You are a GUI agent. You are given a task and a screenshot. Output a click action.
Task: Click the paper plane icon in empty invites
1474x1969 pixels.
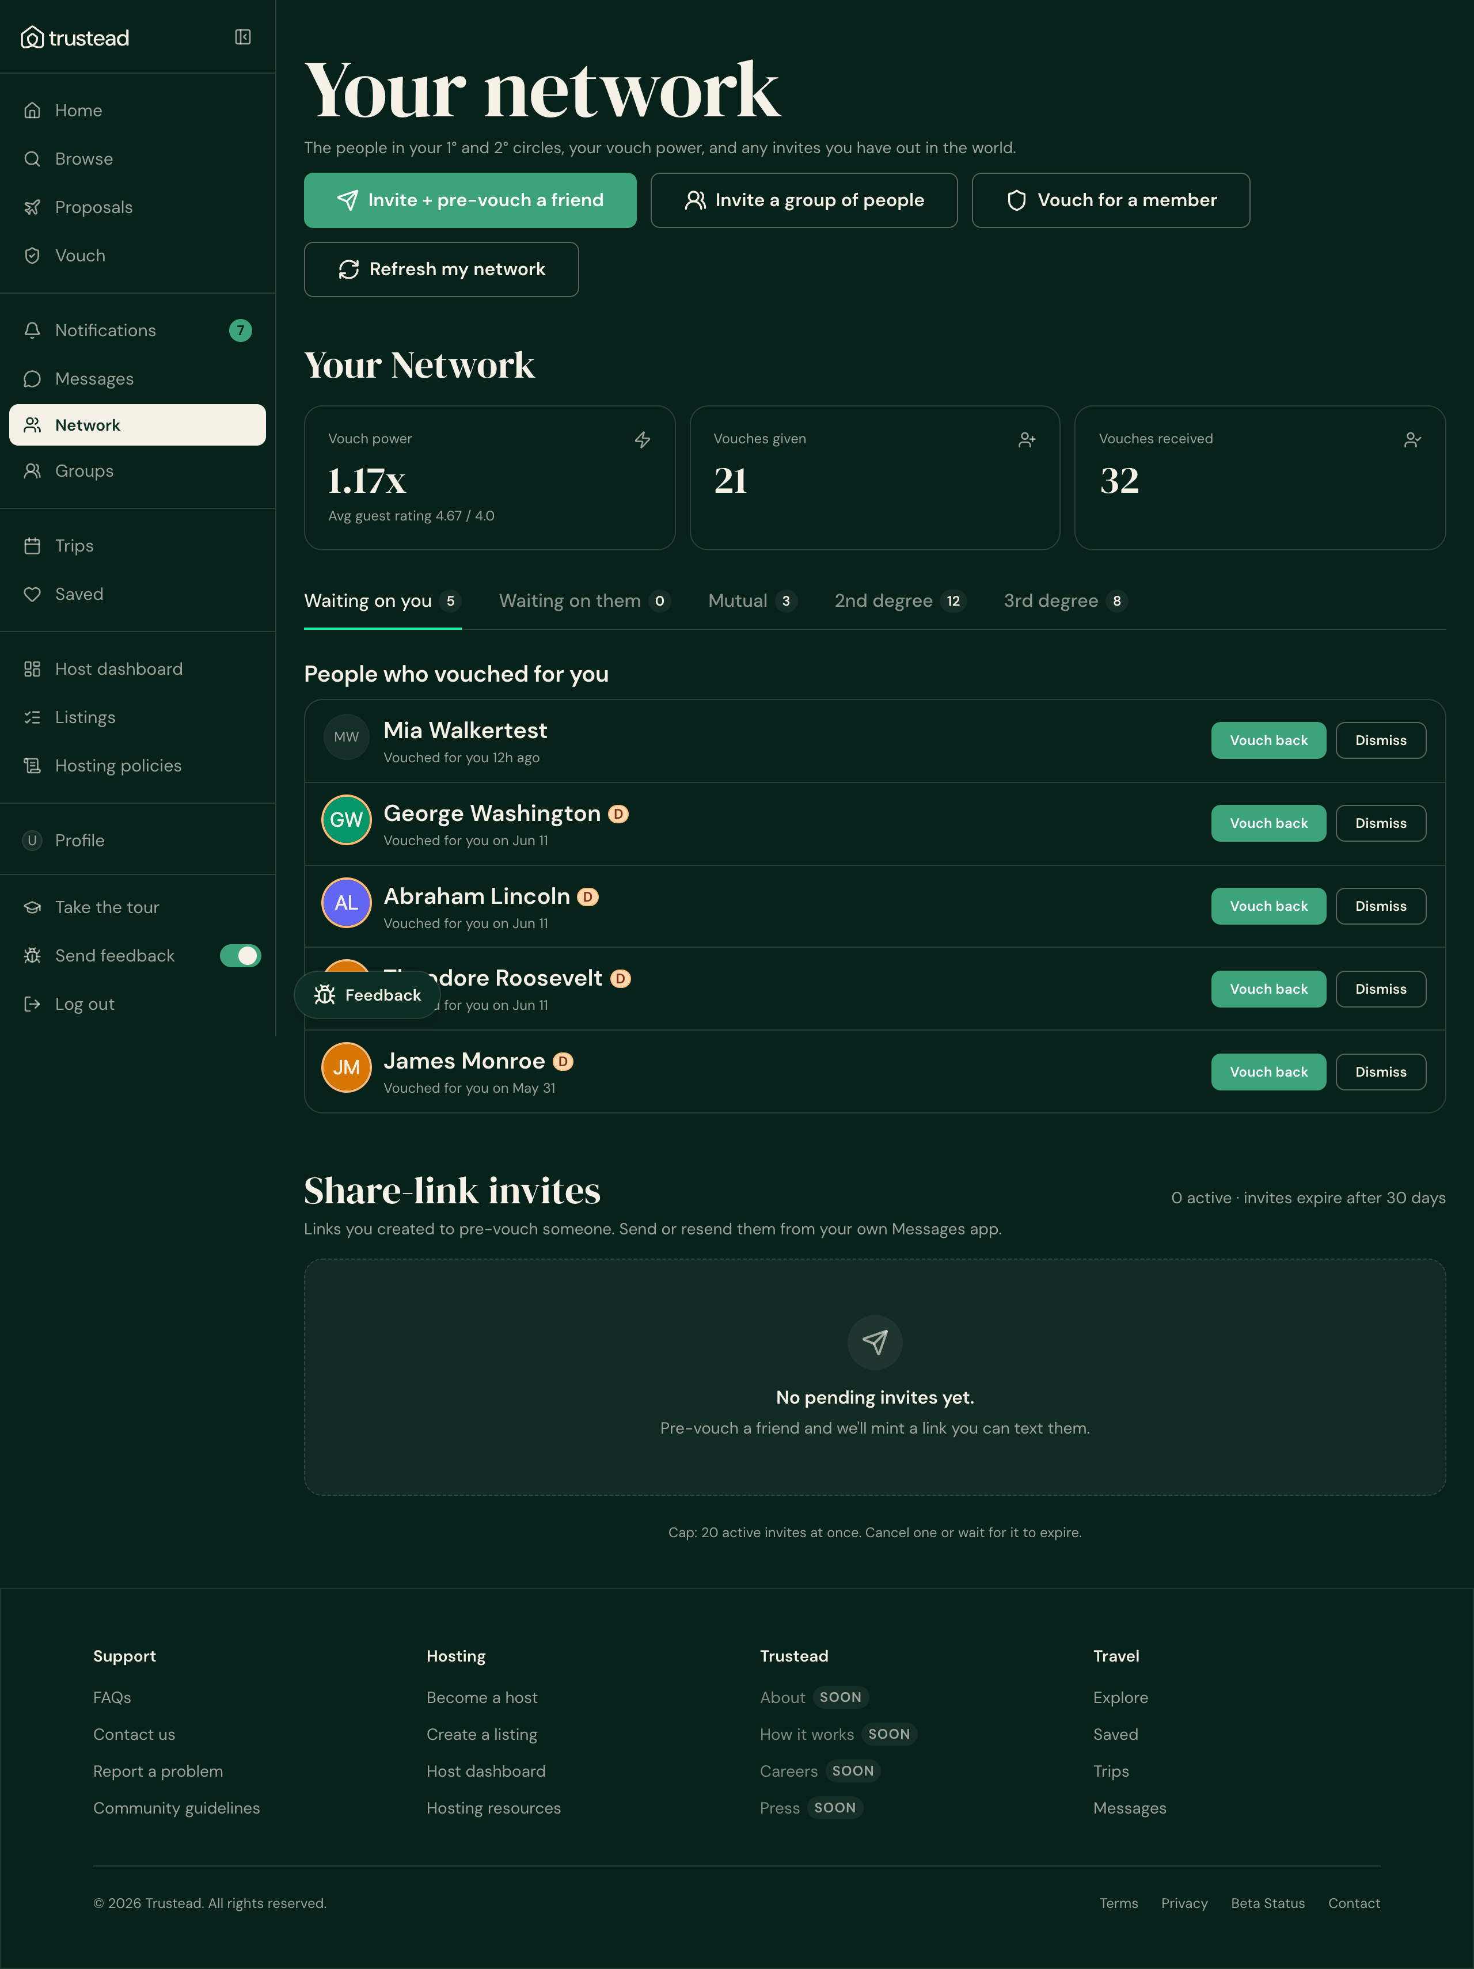point(875,1343)
